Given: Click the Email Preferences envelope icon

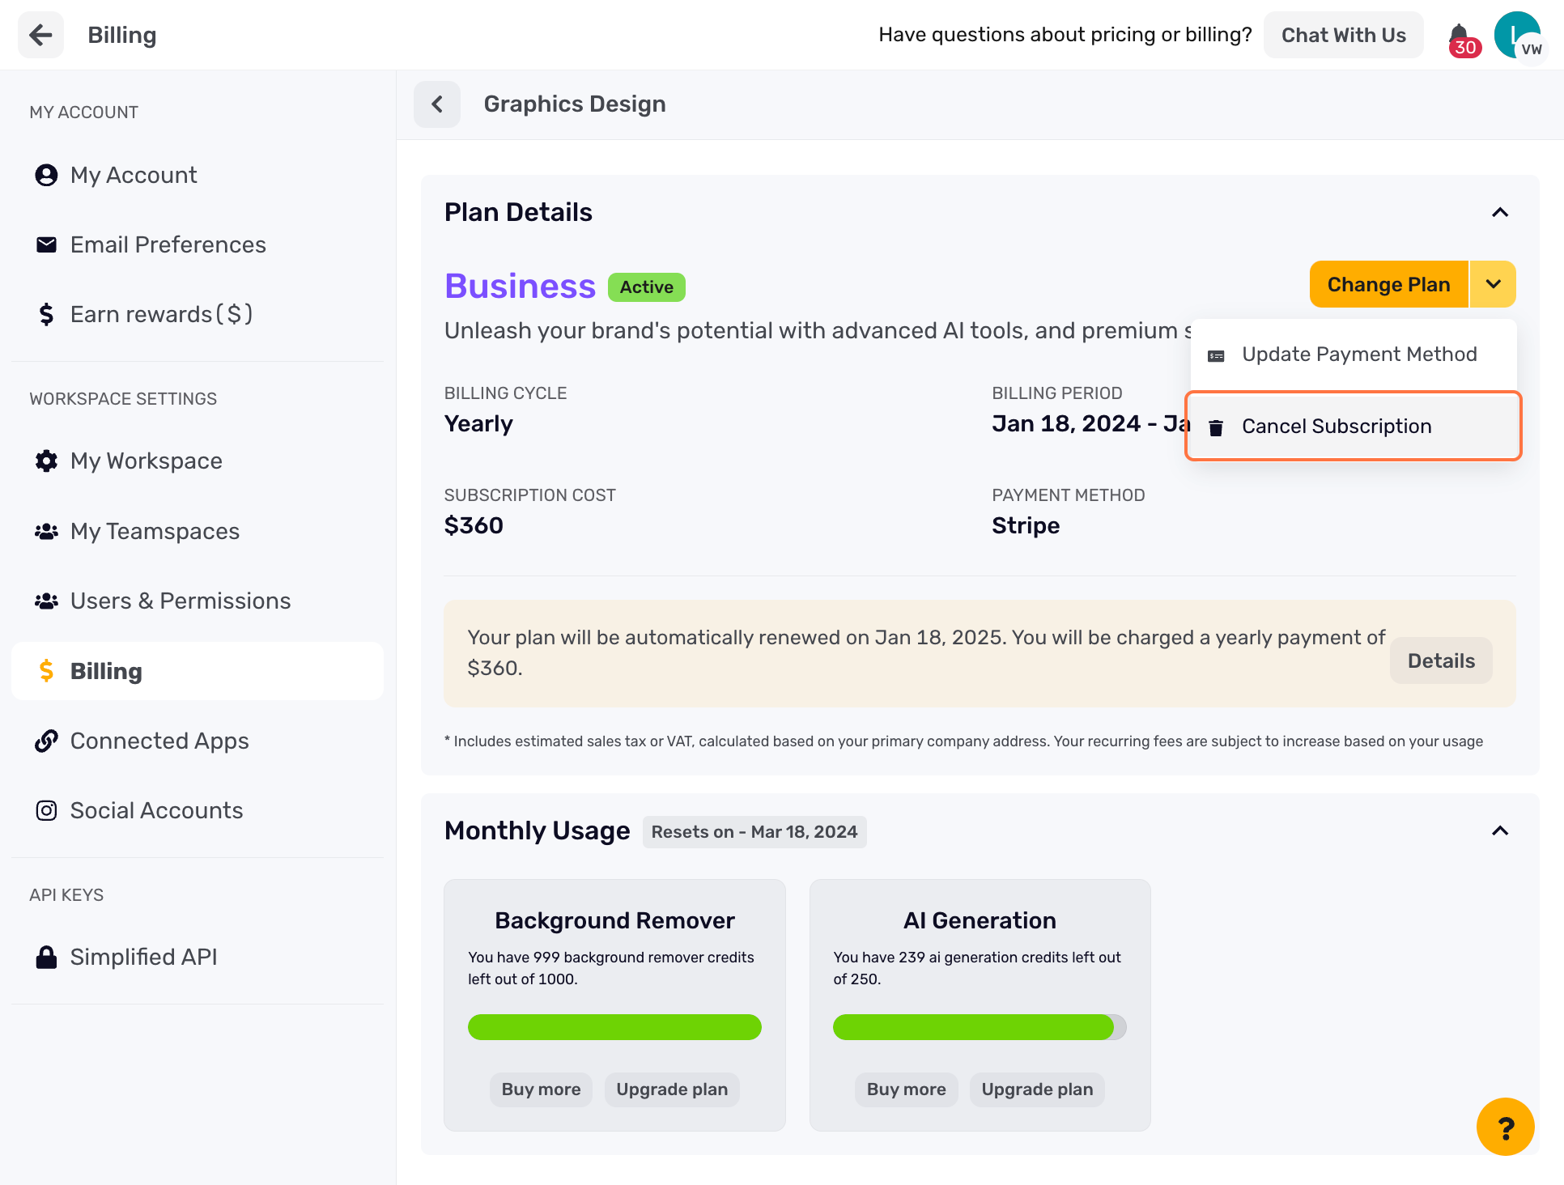Looking at the screenshot, I should pyautogui.click(x=46, y=244).
